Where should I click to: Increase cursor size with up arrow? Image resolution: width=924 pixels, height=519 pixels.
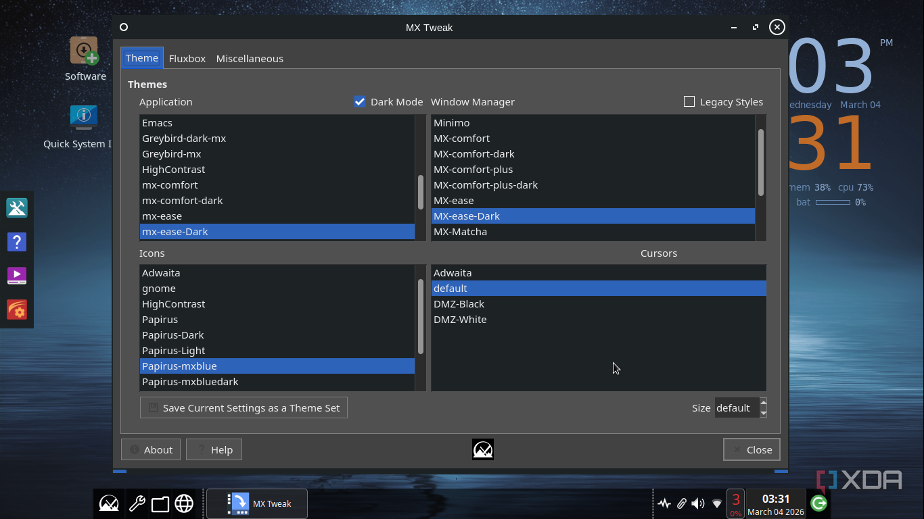coord(764,403)
